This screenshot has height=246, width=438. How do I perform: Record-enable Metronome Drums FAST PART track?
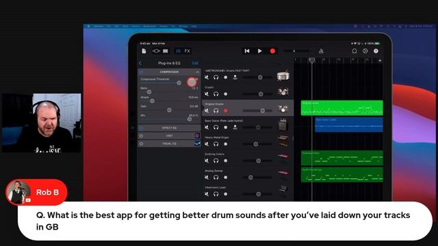tap(225, 77)
